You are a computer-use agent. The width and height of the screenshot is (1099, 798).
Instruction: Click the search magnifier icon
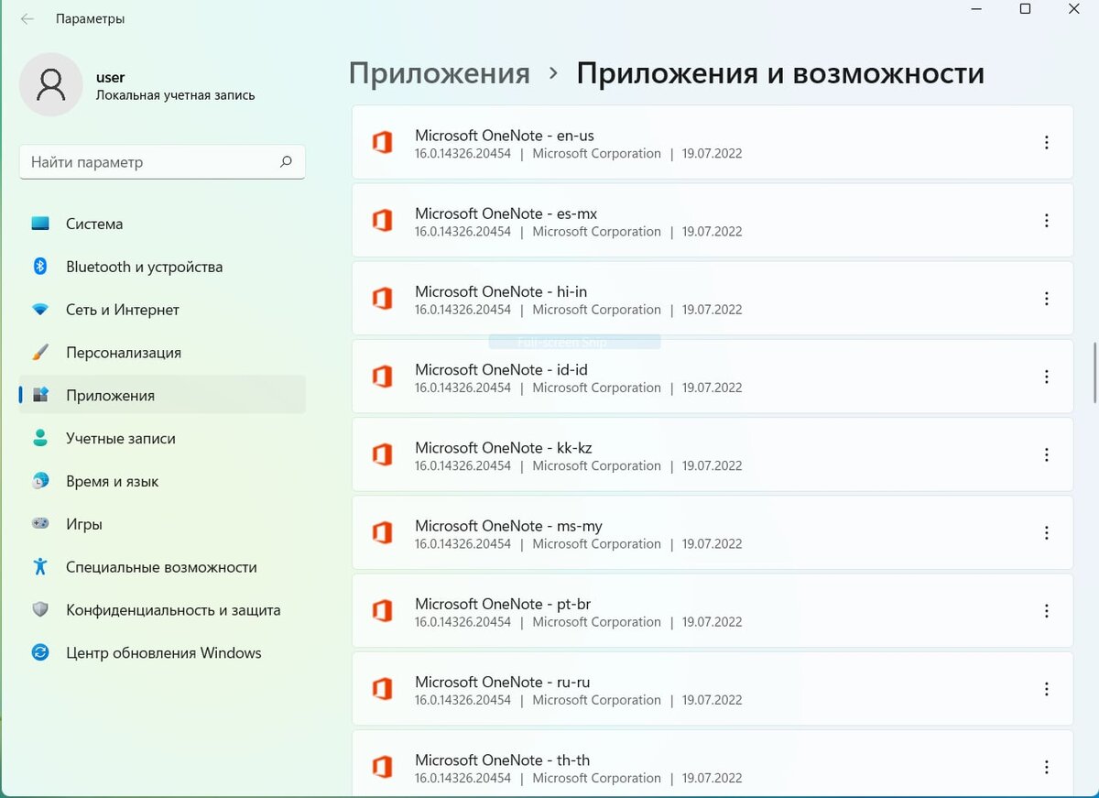[x=287, y=162]
